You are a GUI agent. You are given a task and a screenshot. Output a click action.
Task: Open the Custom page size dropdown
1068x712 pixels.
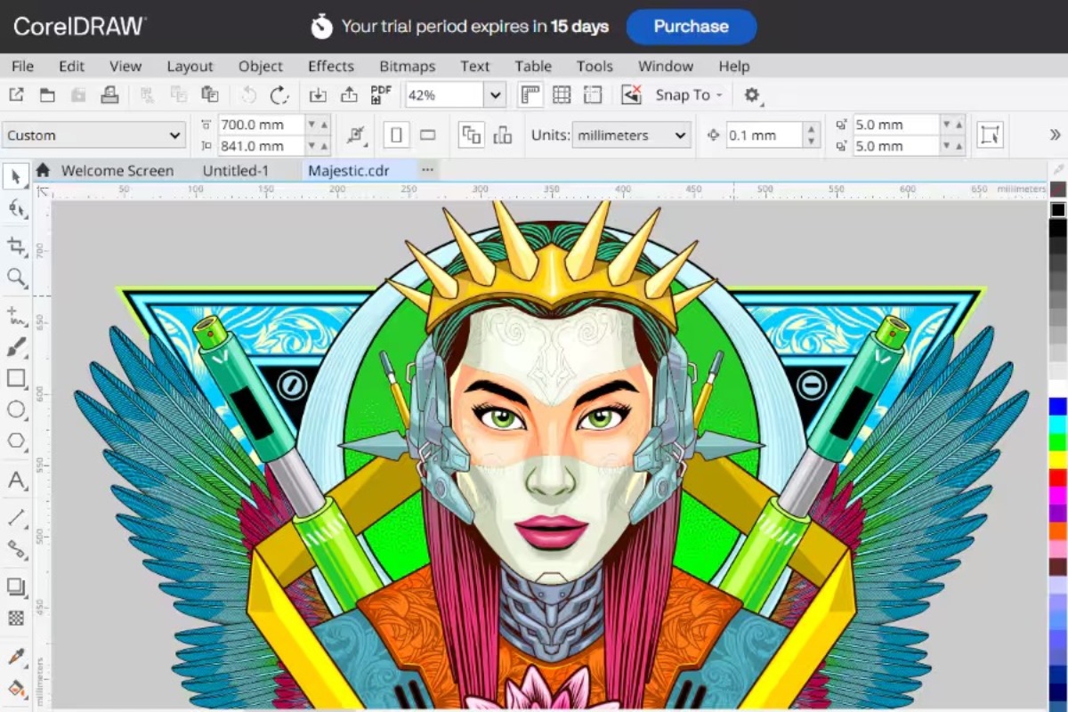point(174,134)
